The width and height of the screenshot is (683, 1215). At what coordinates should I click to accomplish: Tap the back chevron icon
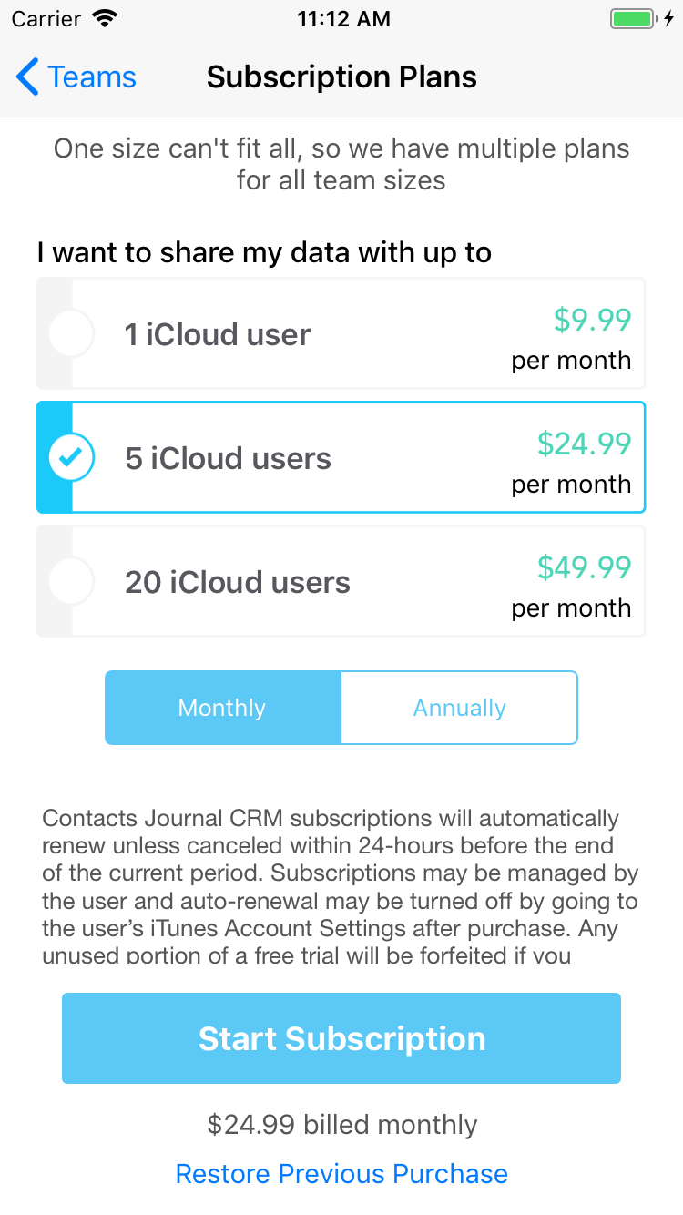coord(27,77)
